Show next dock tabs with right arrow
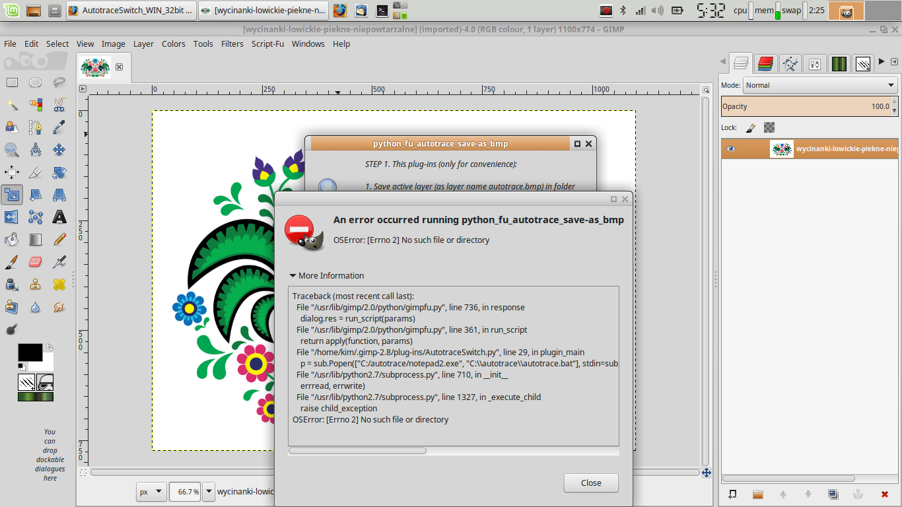Viewport: 902px width, 507px height. (x=882, y=63)
